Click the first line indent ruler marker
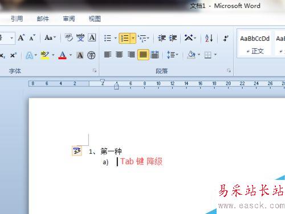Screen dimensions: 285x214 103,82
